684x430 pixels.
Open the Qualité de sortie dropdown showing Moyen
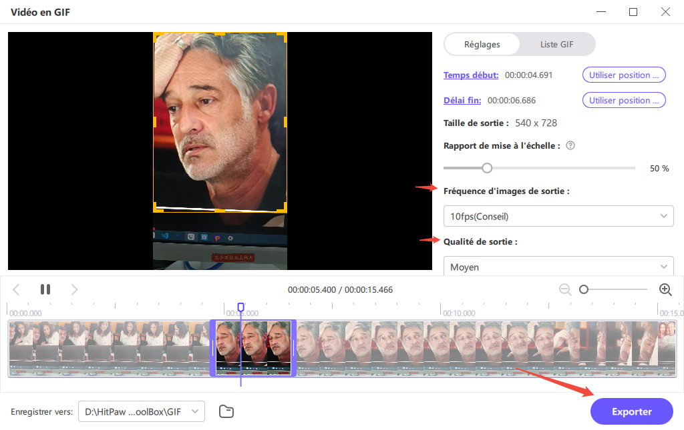click(558, 267)
